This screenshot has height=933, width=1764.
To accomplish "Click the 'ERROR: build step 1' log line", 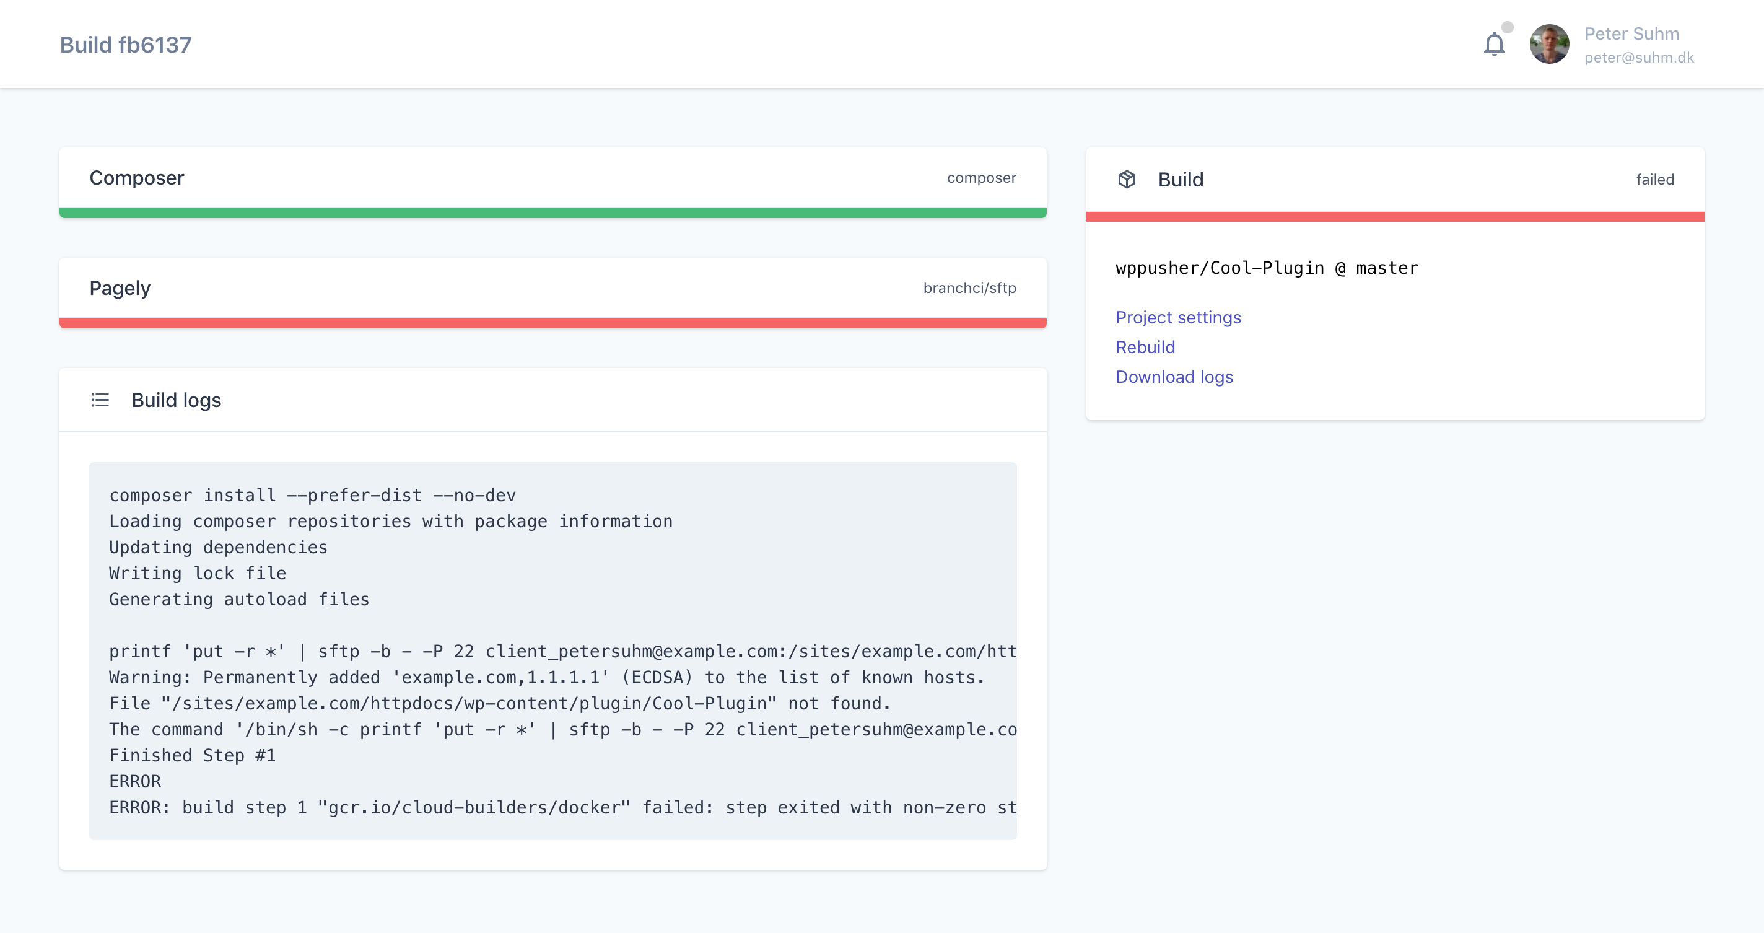I will click(562, 808).
